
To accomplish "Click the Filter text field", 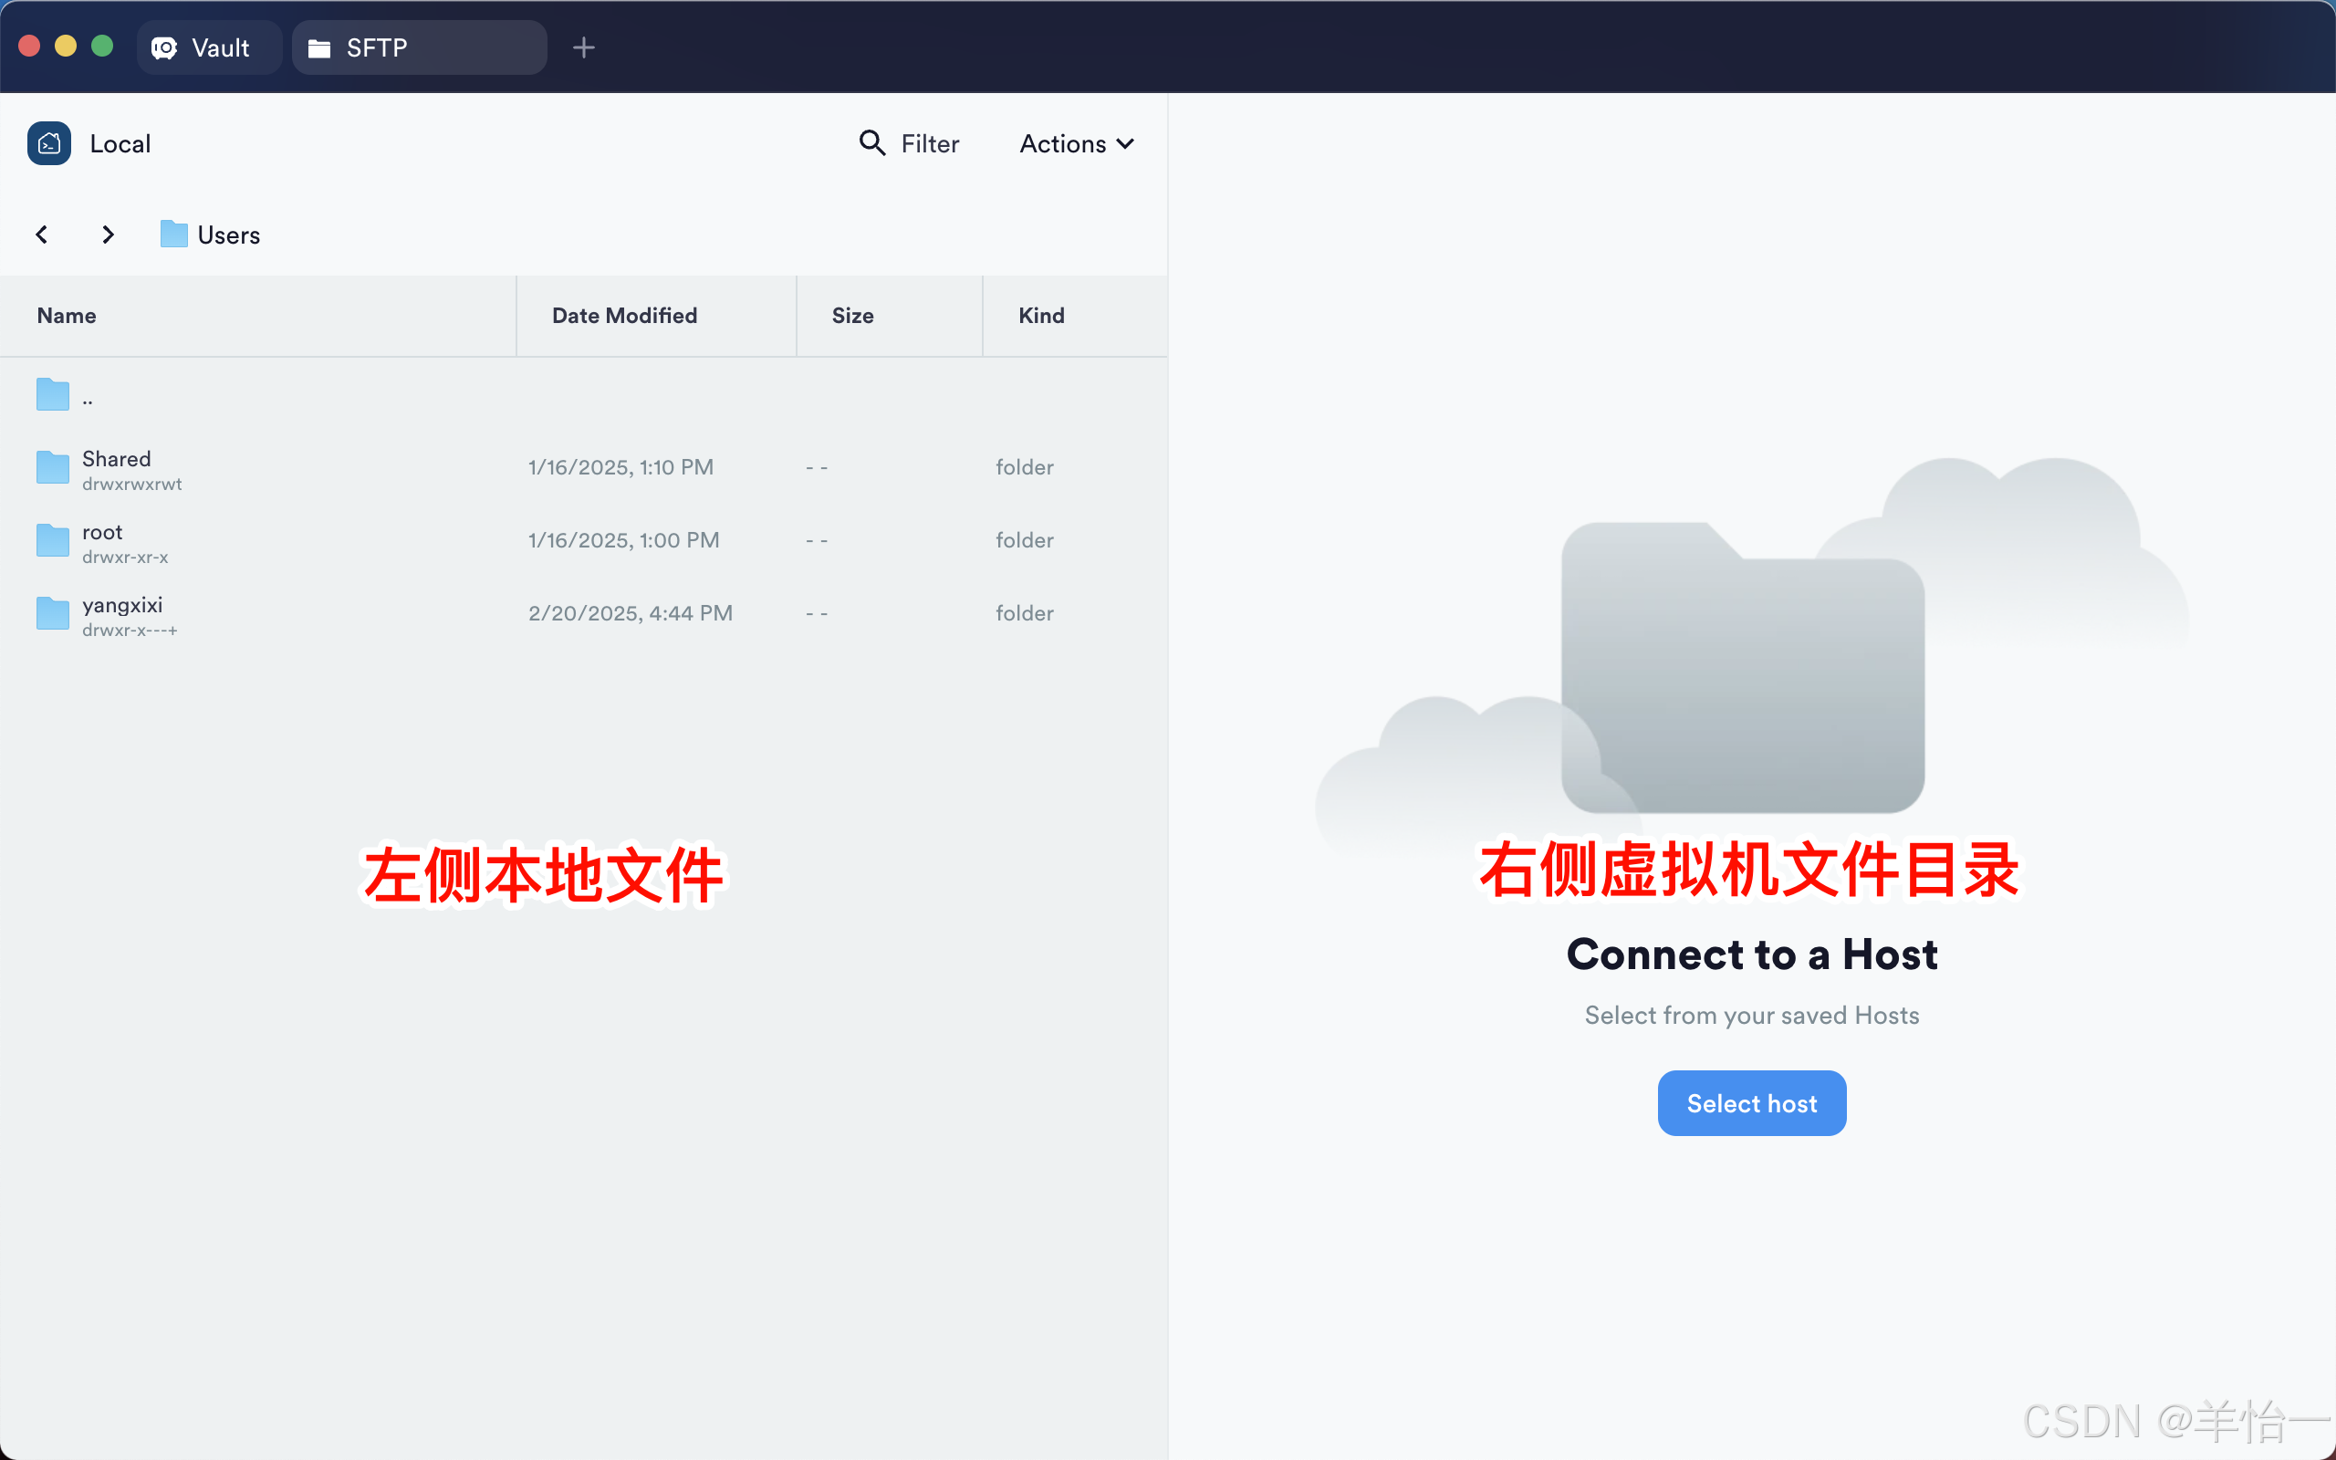I will click(930, 144).
